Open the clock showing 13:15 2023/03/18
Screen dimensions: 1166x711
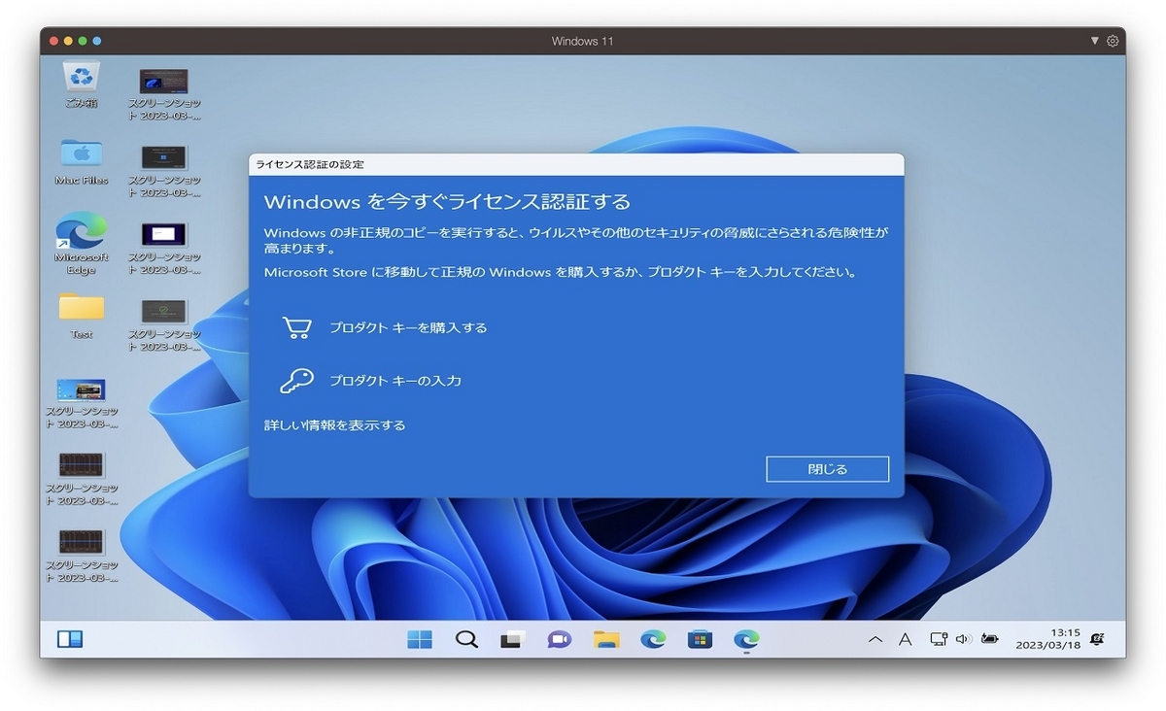point(1047,639)
